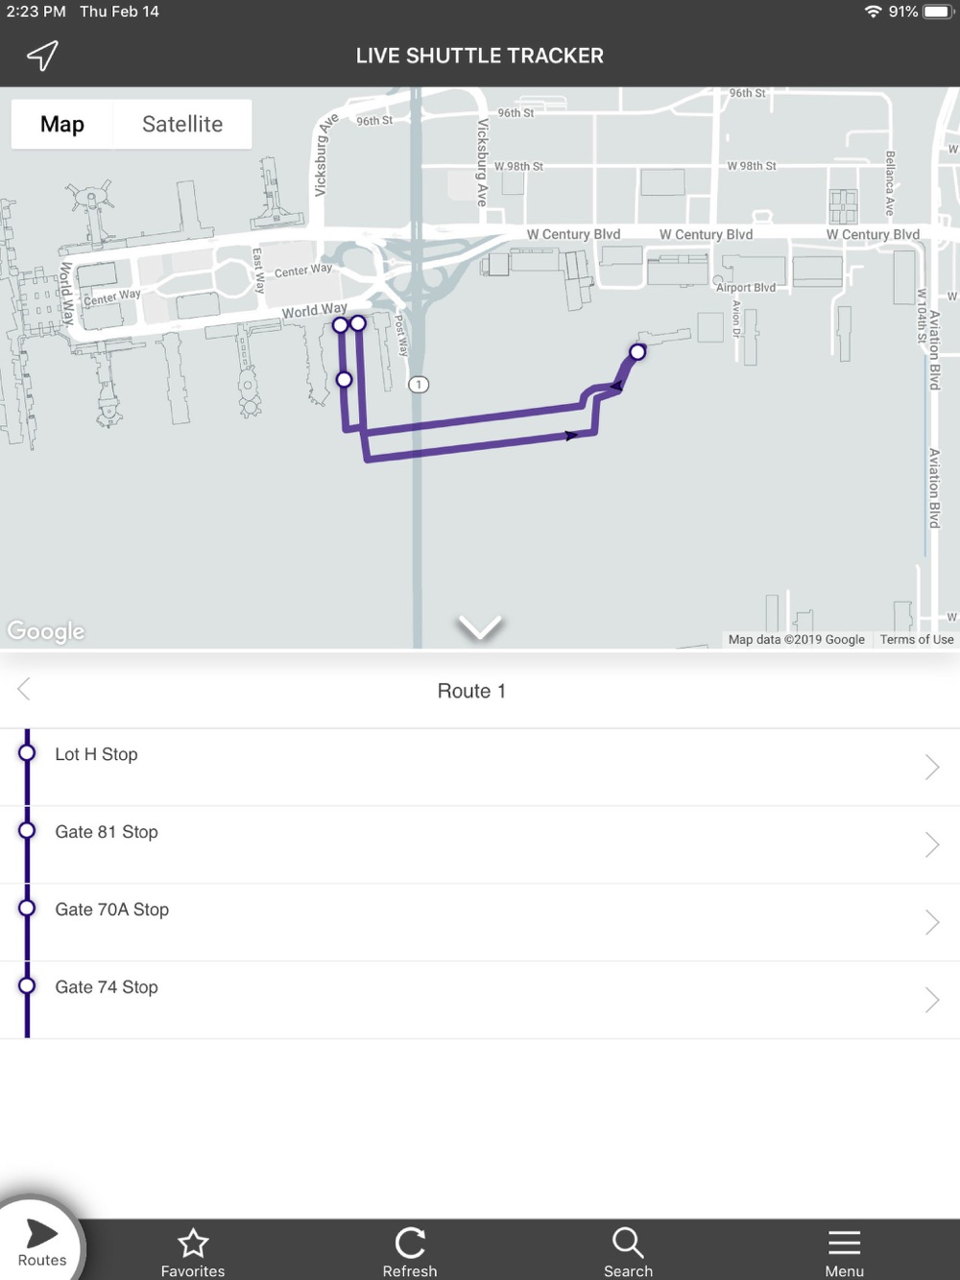Open Terms of Use link
Viewport: 960px width, 1280px height.
coord(917,639)
